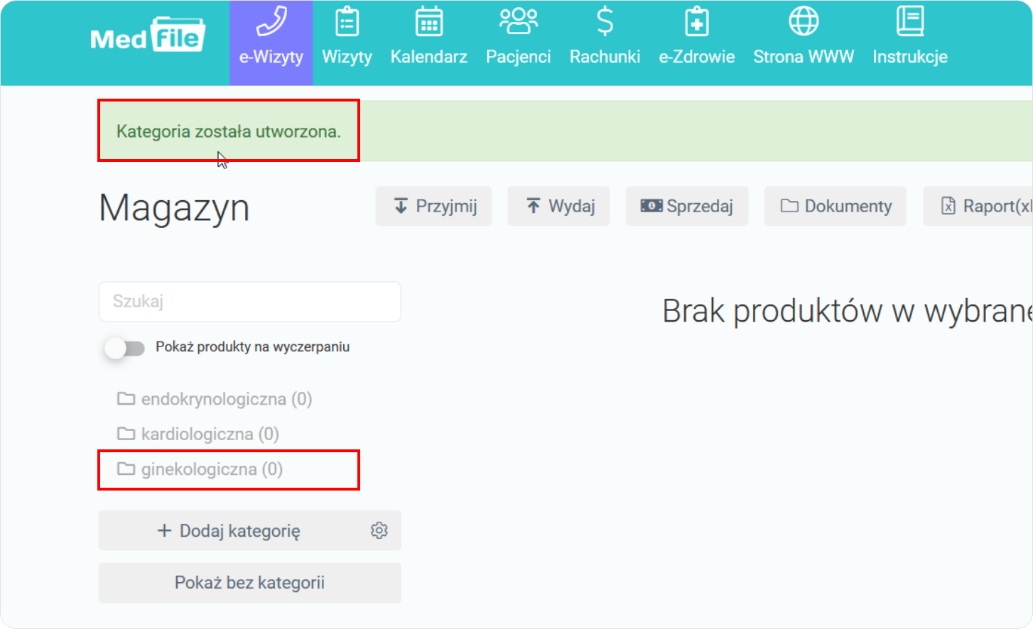Image resolution: width=1033 pixels, height=629 pixels.
Task: Open the e-Wizyty tab label
Action: [x=271, y=57]
